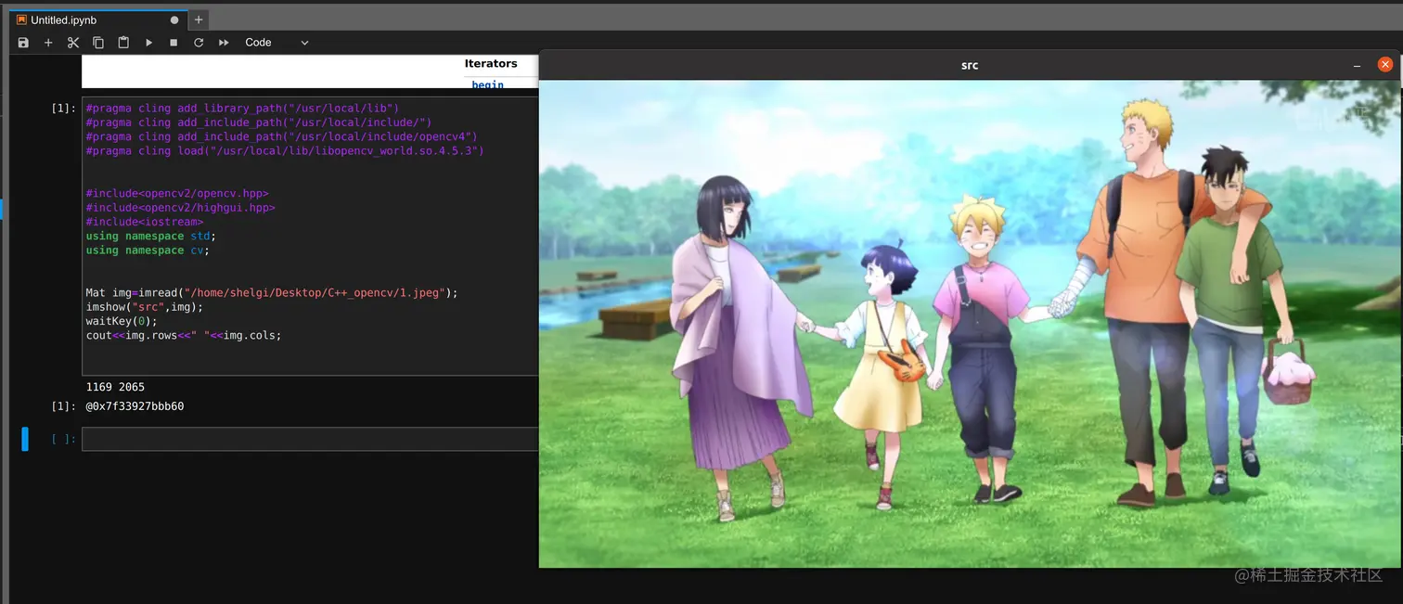Click the empty code cell input
The image size is (1403, 604).
[x=310, y=439]
